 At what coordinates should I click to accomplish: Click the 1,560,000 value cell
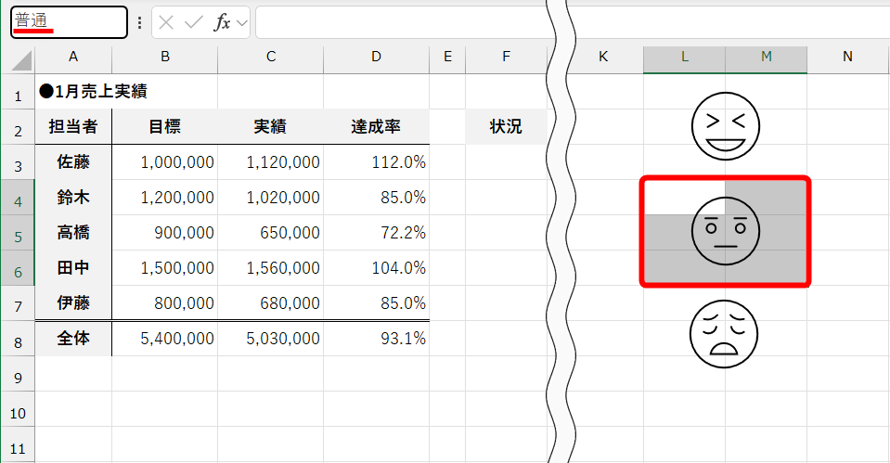coord(271,268)
